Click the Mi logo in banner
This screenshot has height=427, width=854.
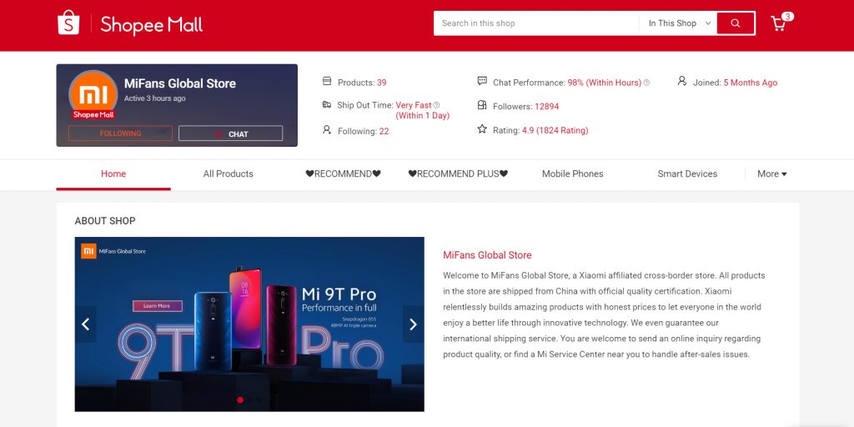coord(88,251)
